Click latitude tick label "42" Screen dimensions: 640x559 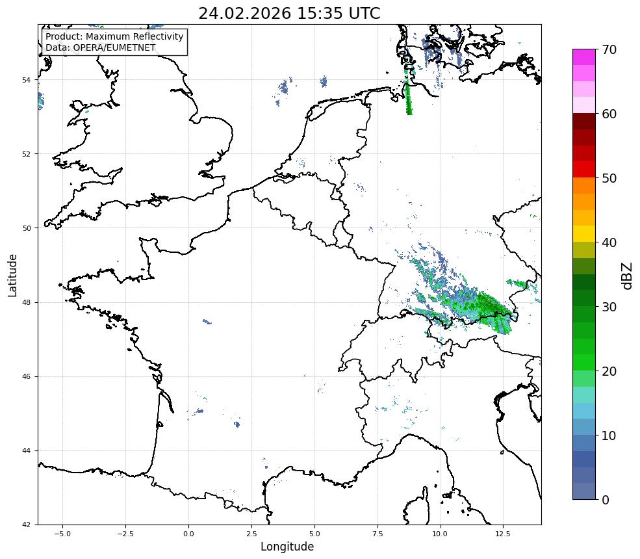point(26,525)
